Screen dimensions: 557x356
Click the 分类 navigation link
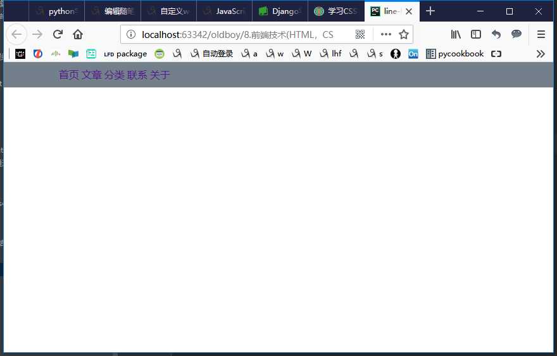pyautogui.click(x=115, y=75)
